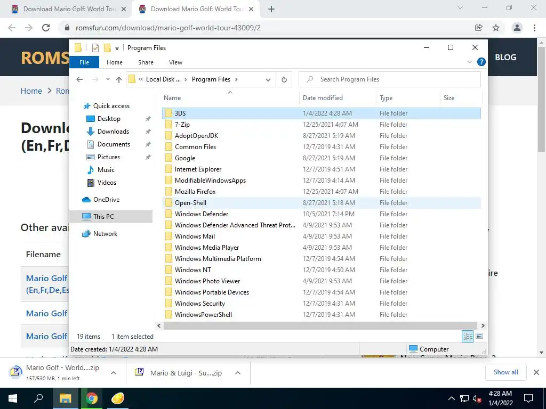Switch to large icons view layout
The image size is (546, 409).
point(479,336)
